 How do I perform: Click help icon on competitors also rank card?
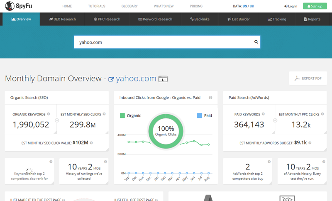pos(51,162)
